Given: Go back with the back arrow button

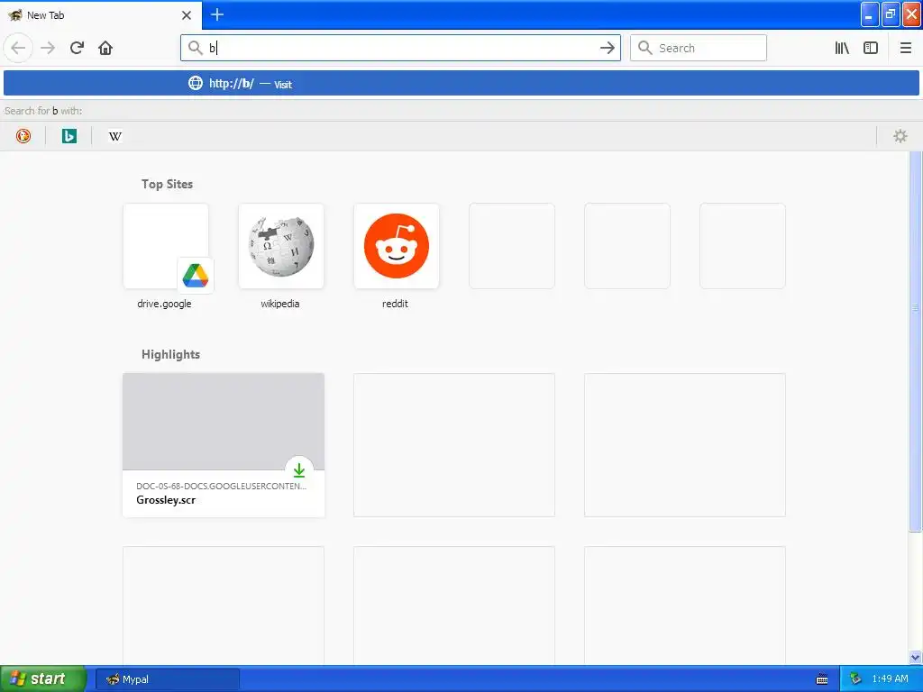Looking at the screenshot, I should click(x=18, y=48).
